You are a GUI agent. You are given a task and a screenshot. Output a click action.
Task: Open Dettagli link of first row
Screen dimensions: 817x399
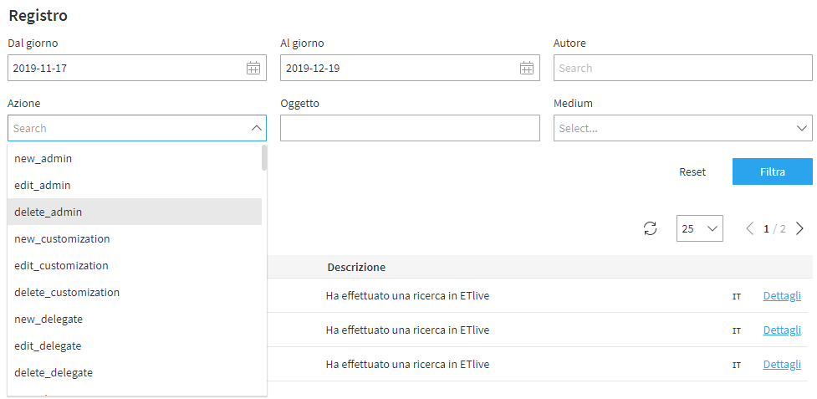782,295
